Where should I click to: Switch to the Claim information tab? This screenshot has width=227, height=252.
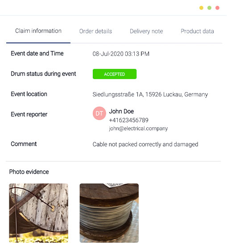pyautogui.click(x=38, y=31)
